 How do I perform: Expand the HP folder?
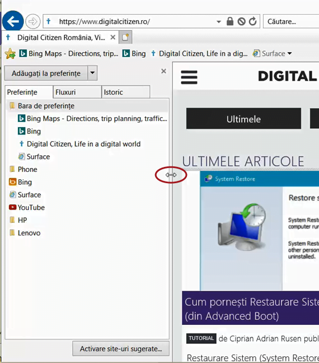(x=18, y=220)
